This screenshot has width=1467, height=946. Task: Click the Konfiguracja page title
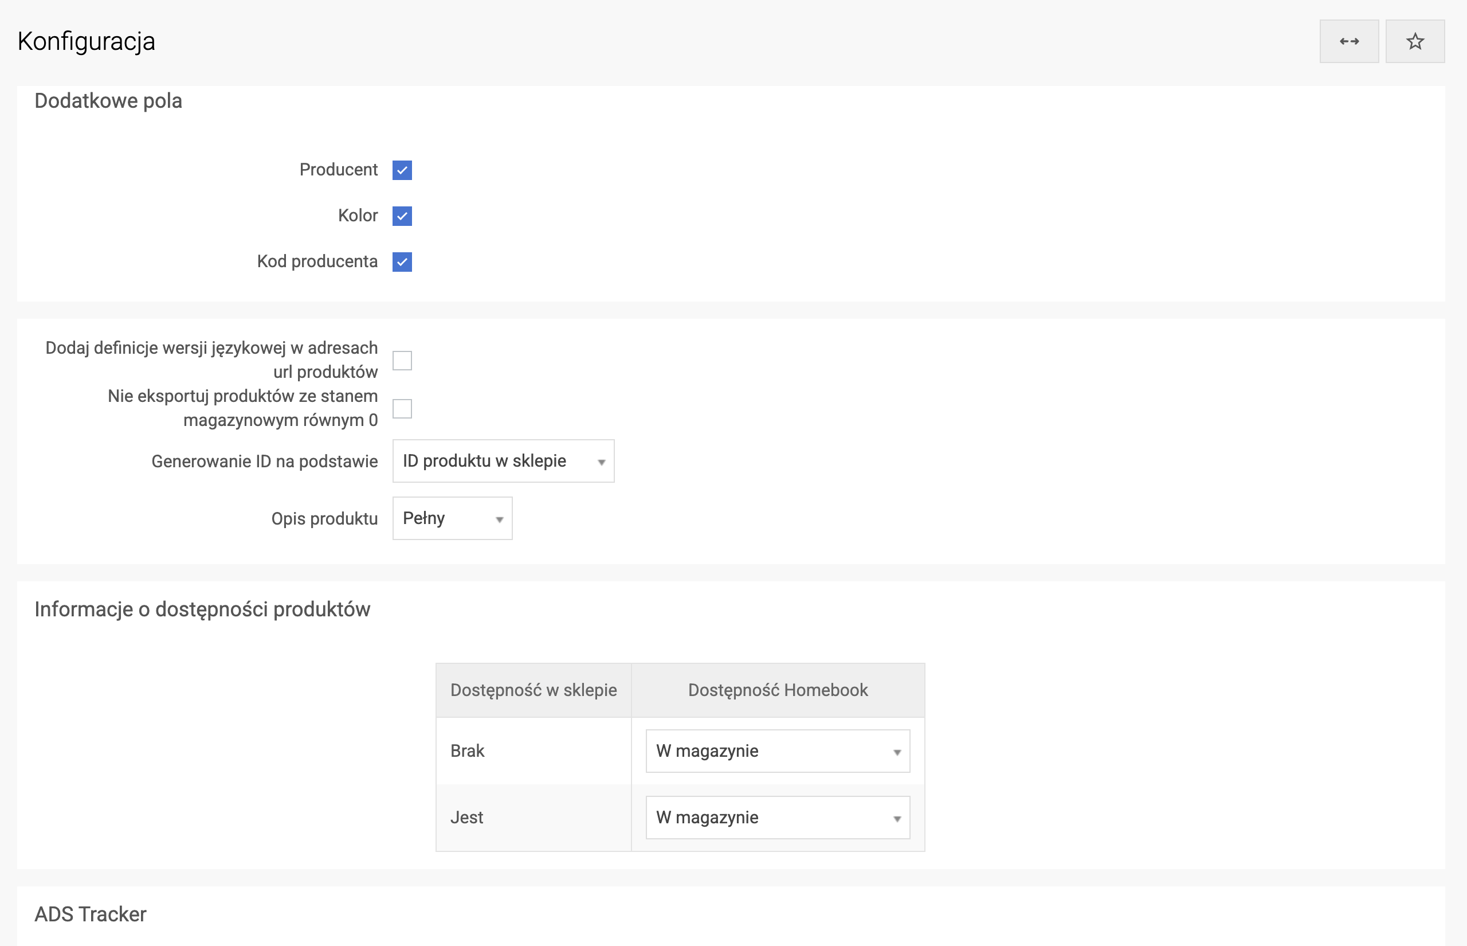coord(86,41)
